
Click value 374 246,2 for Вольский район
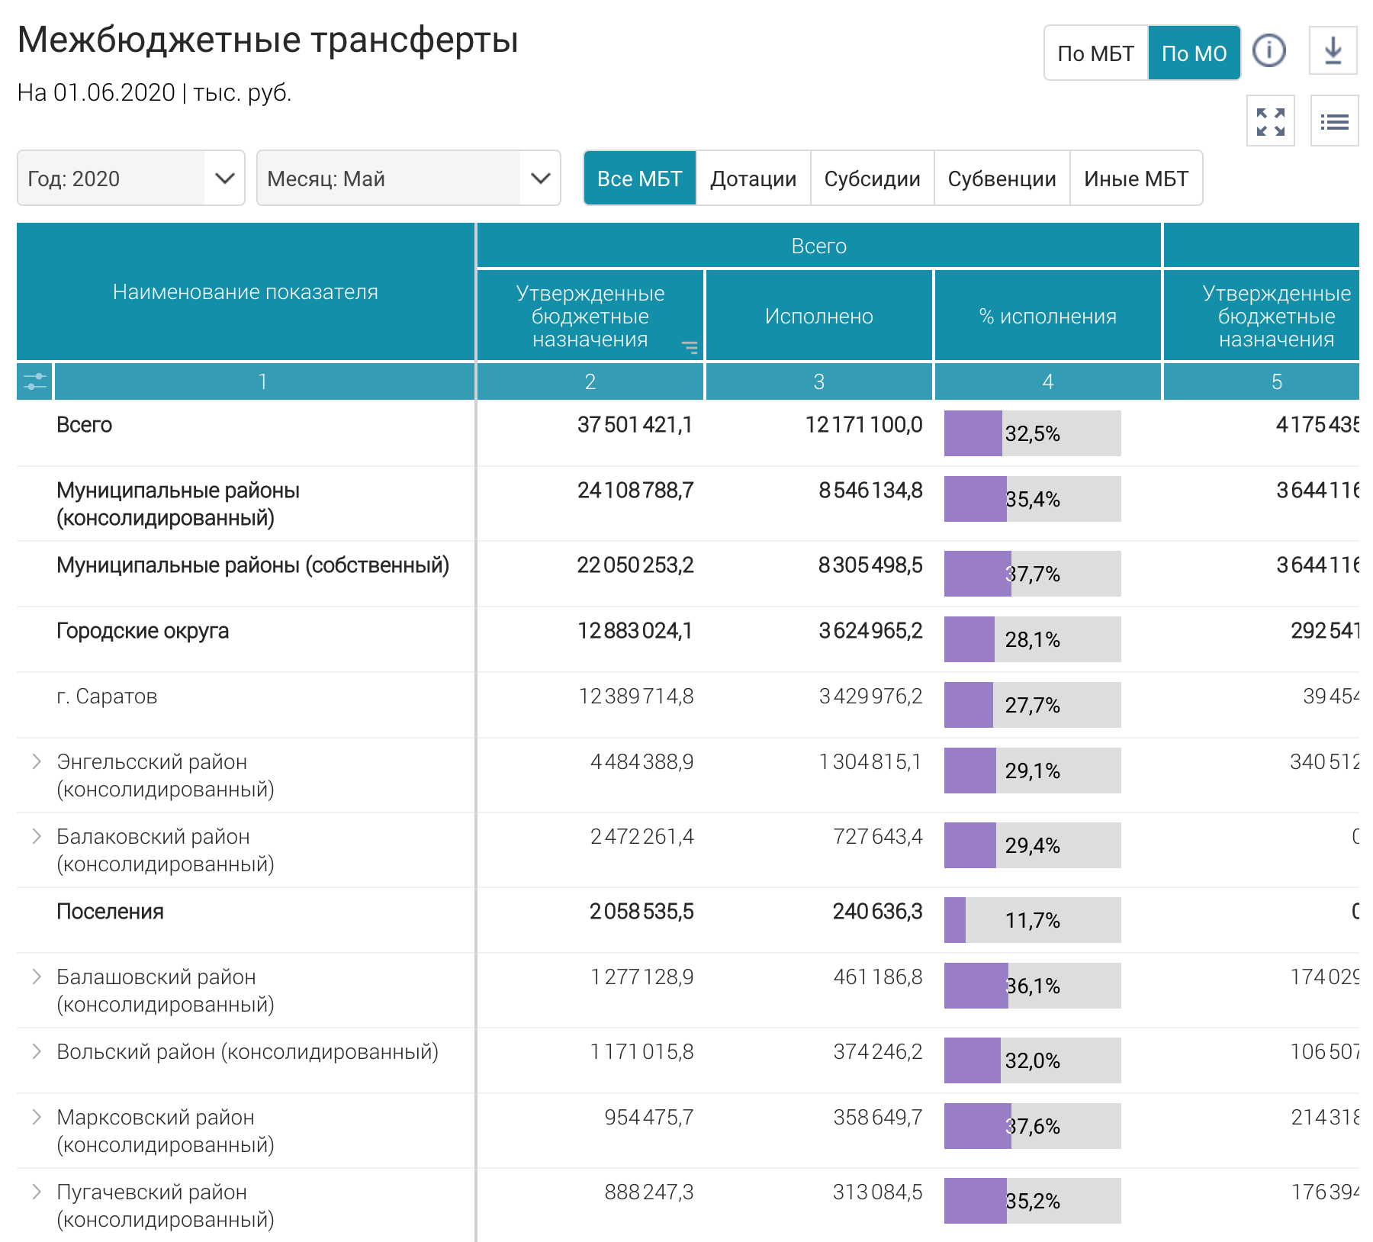pos(878,1052)
